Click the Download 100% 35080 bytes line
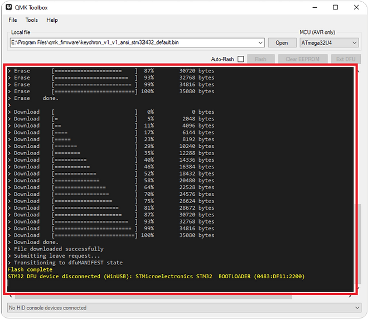The width and height of the screenshot is (368, 319). click(x=111, y=235)
